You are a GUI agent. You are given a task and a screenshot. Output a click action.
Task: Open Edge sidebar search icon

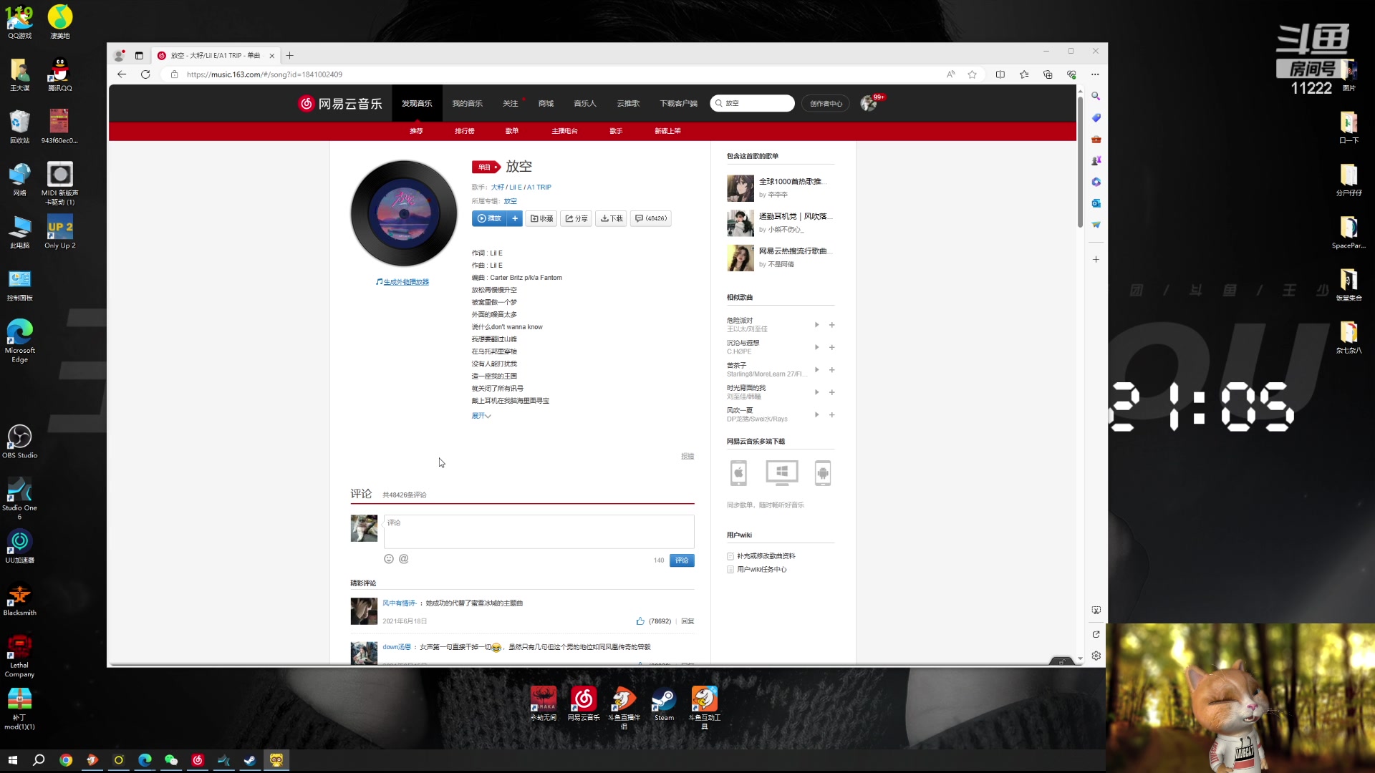[x=1096, y=96]
